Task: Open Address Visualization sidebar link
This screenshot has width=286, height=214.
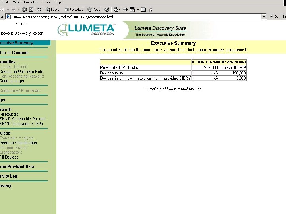Action: click(x=18, y=143)
